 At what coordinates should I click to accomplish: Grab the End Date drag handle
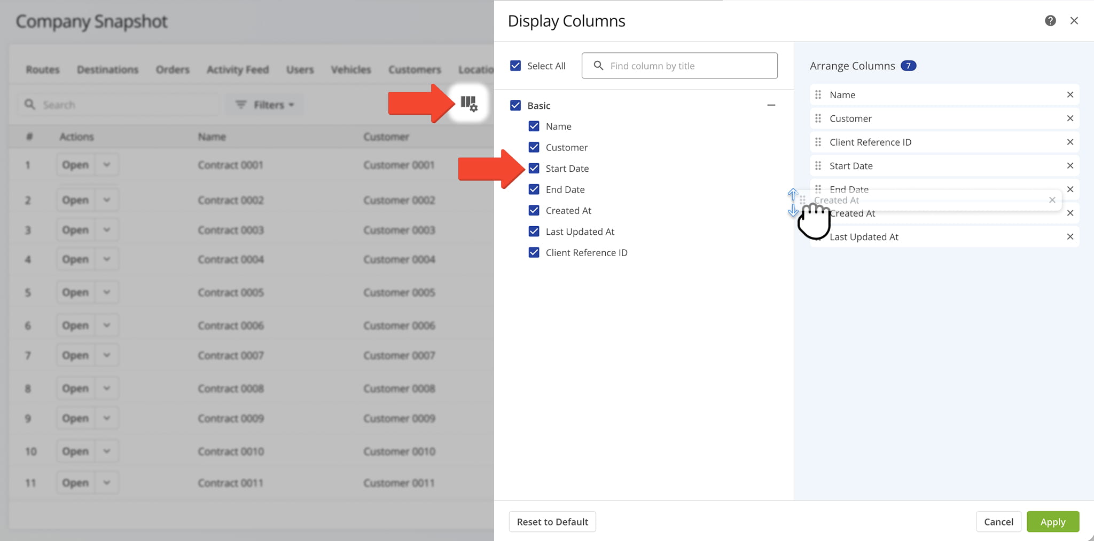coord(818,188)
